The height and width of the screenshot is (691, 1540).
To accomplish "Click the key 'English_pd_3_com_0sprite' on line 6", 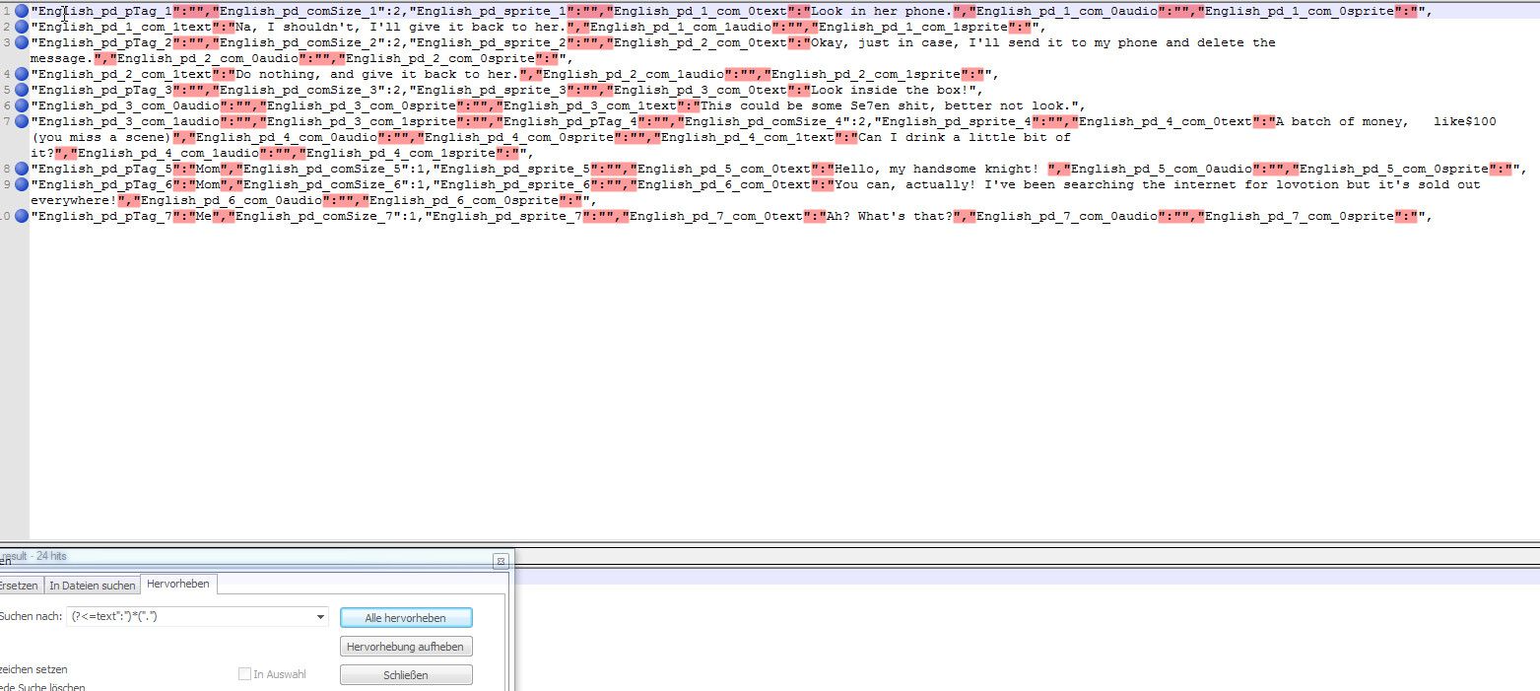I will tap(361, 106).
